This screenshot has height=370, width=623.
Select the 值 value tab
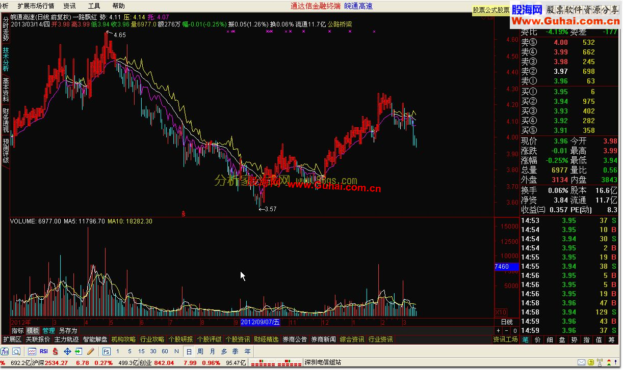pyautogui.click(x=599, y=339)
